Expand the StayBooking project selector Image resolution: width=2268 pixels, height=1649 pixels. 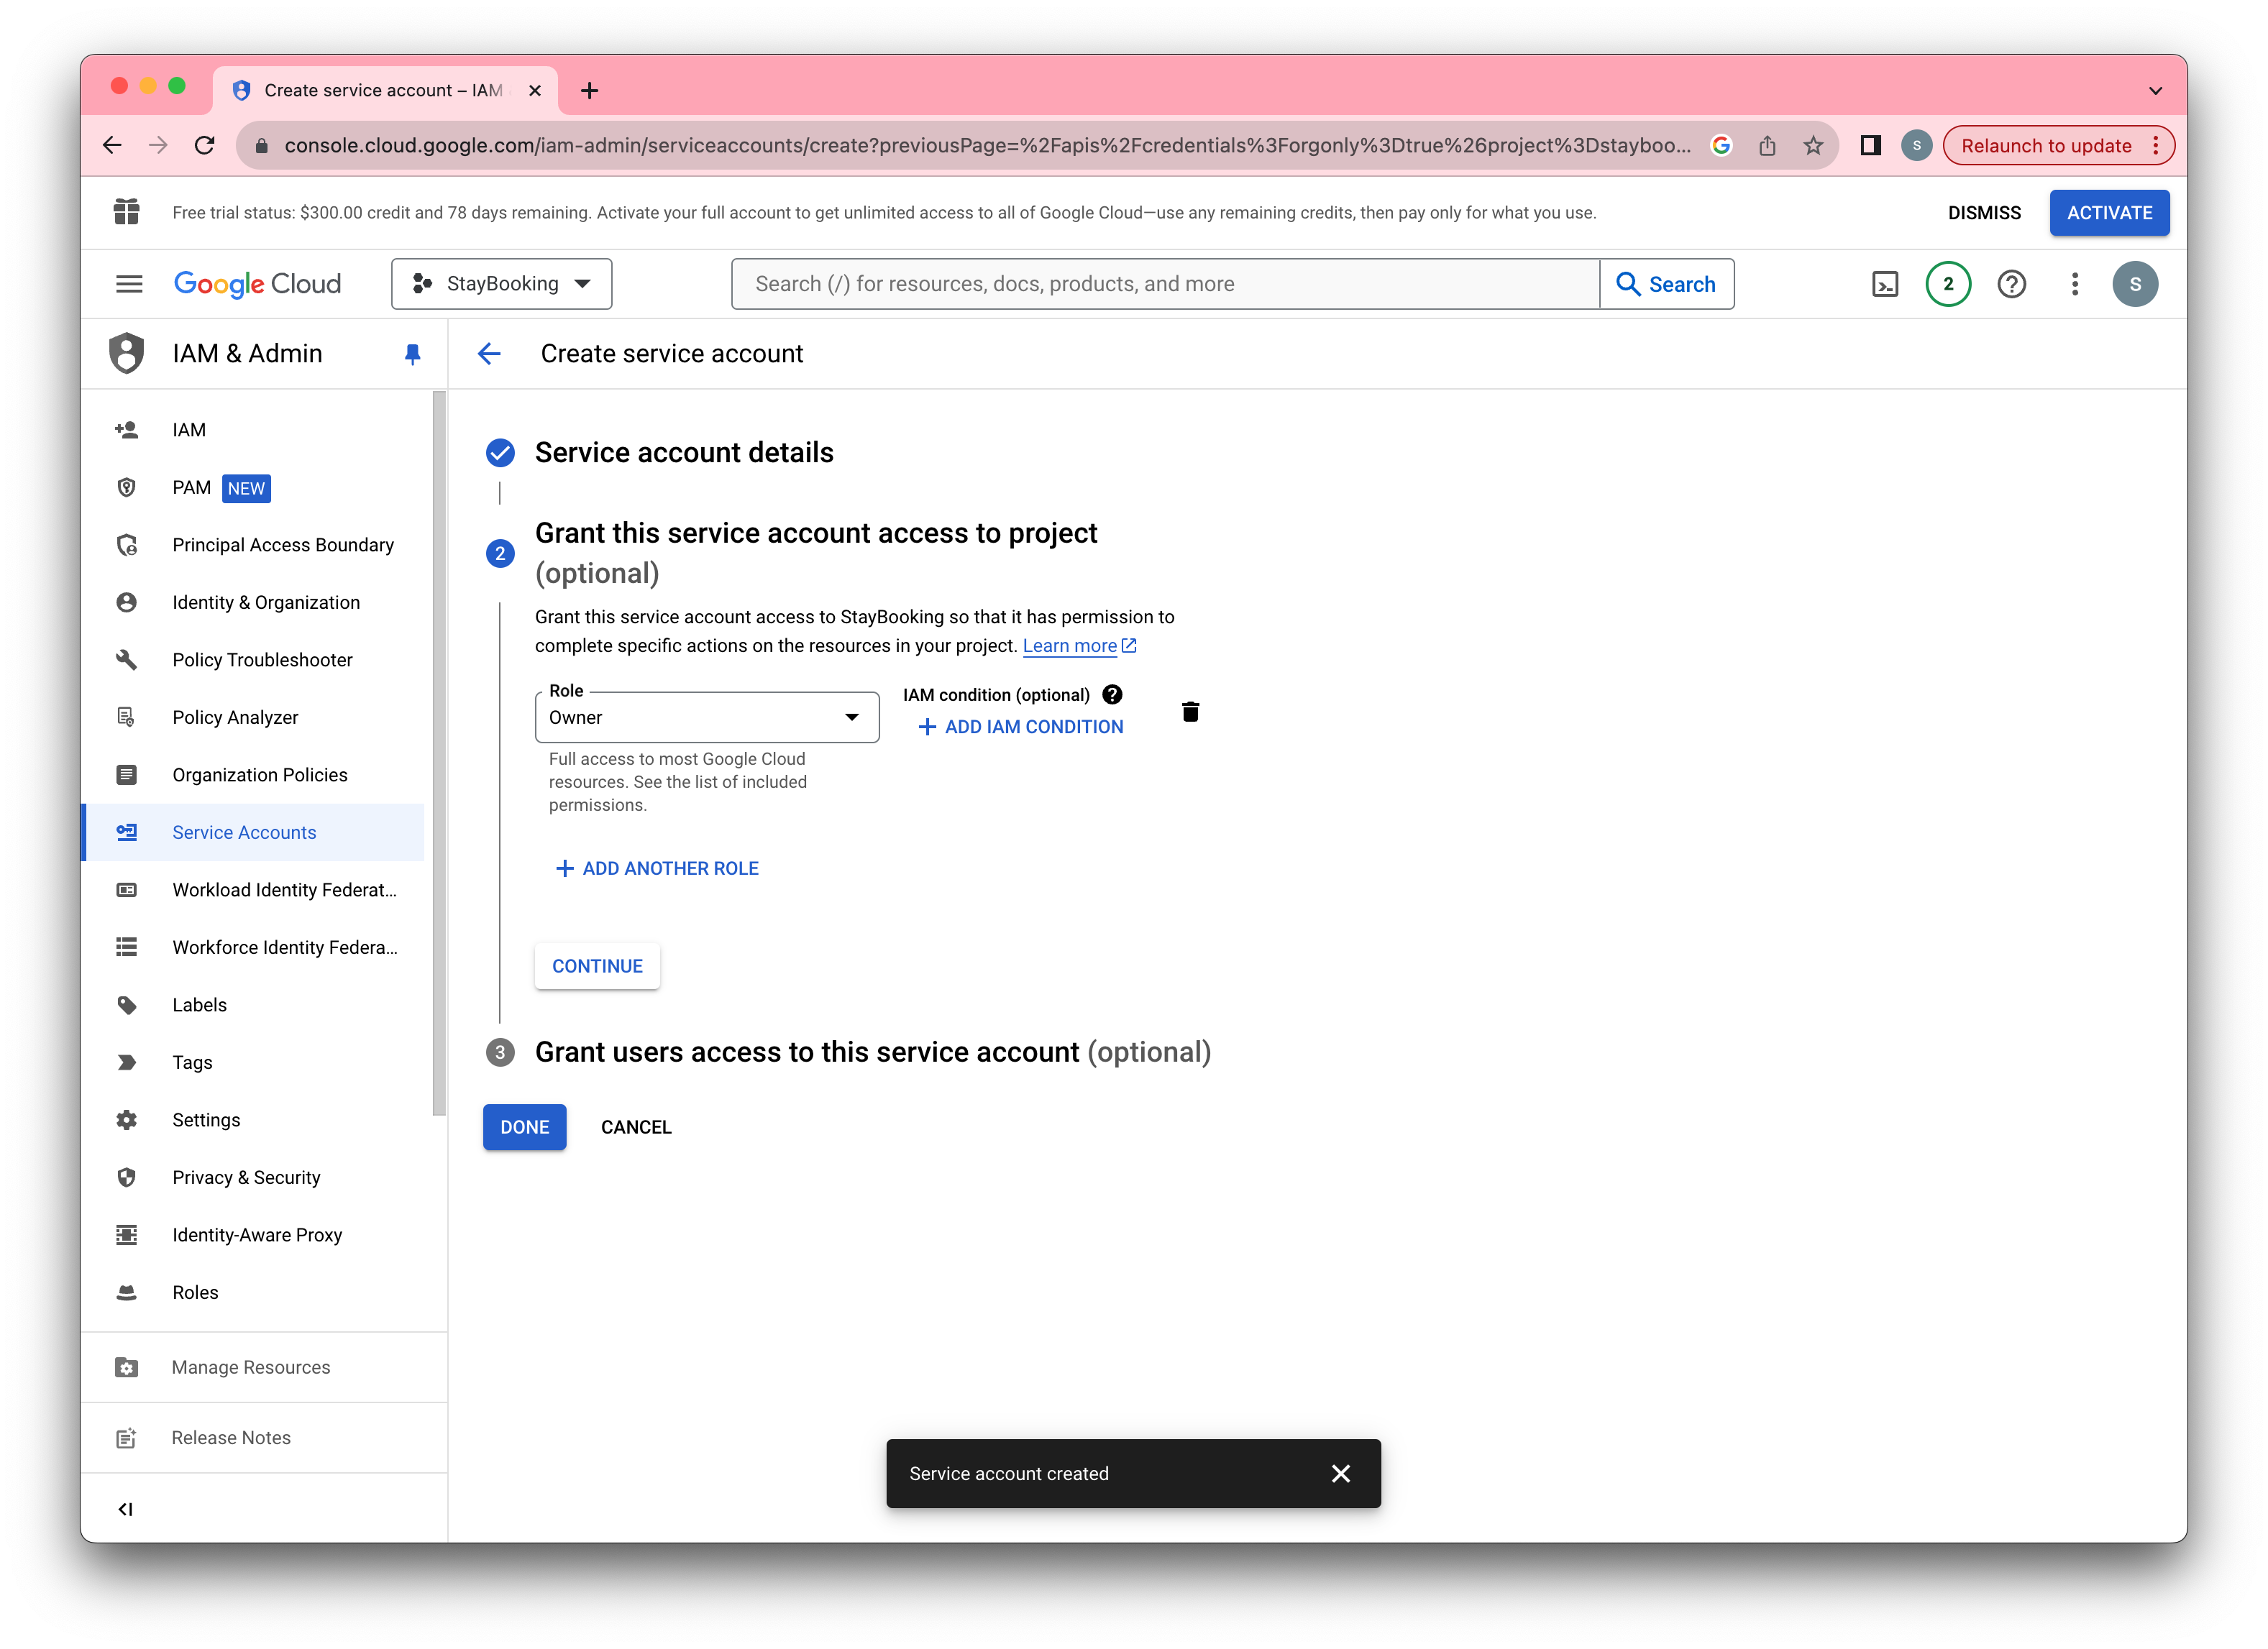coord(500,283)
